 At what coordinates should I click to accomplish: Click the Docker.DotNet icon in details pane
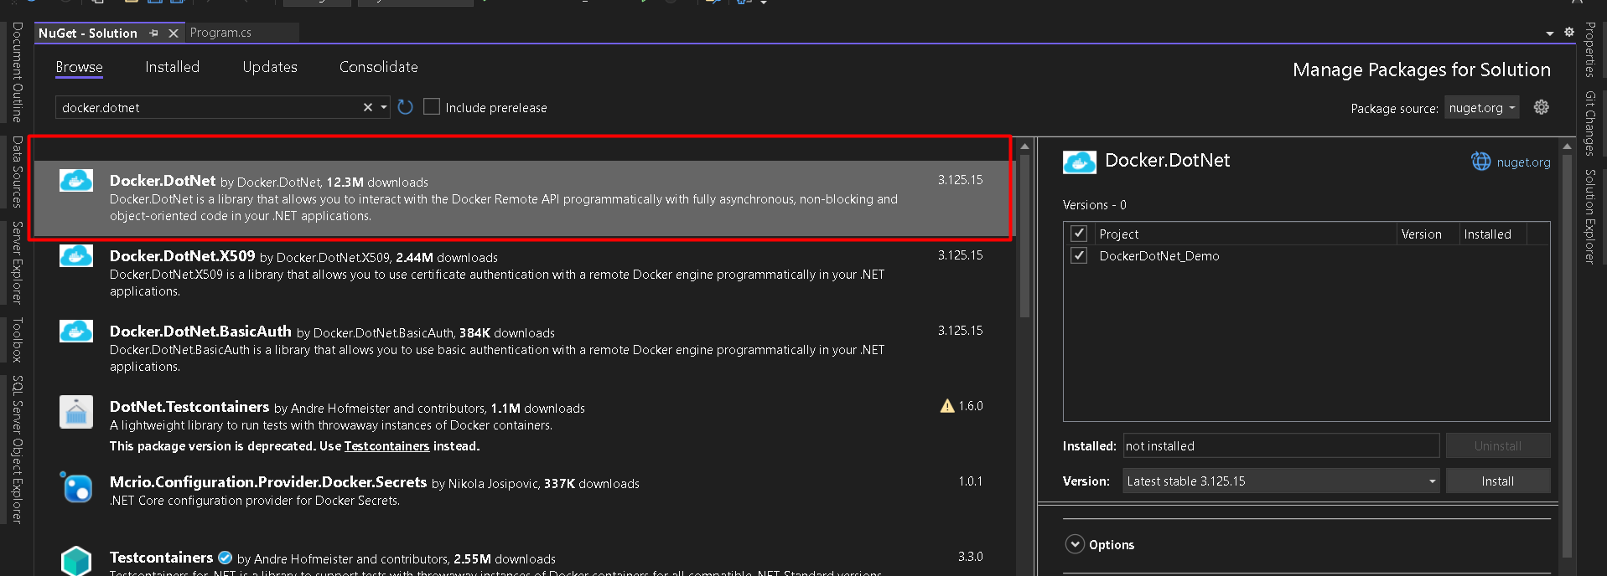point(1080,162)
